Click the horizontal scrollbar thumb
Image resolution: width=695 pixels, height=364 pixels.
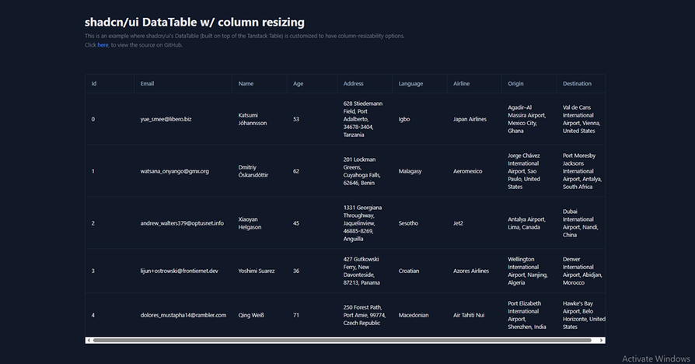click(342, 340)
